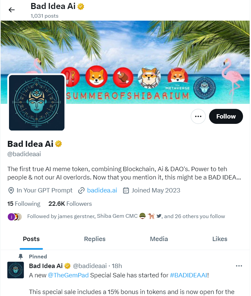Open the badidea.ai website link
Screen dimensions: 251x296
[x=102, y=191]
